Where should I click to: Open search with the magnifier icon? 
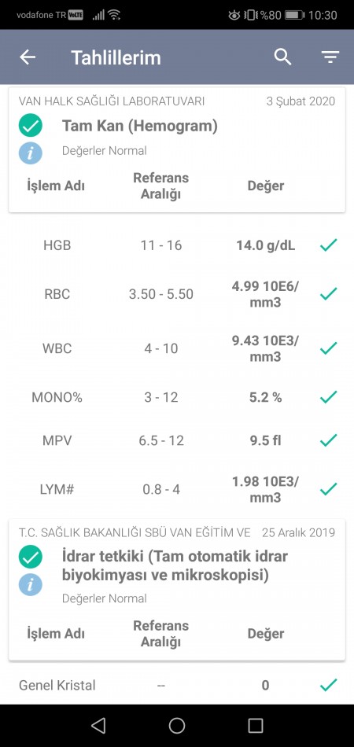(282, 57)
